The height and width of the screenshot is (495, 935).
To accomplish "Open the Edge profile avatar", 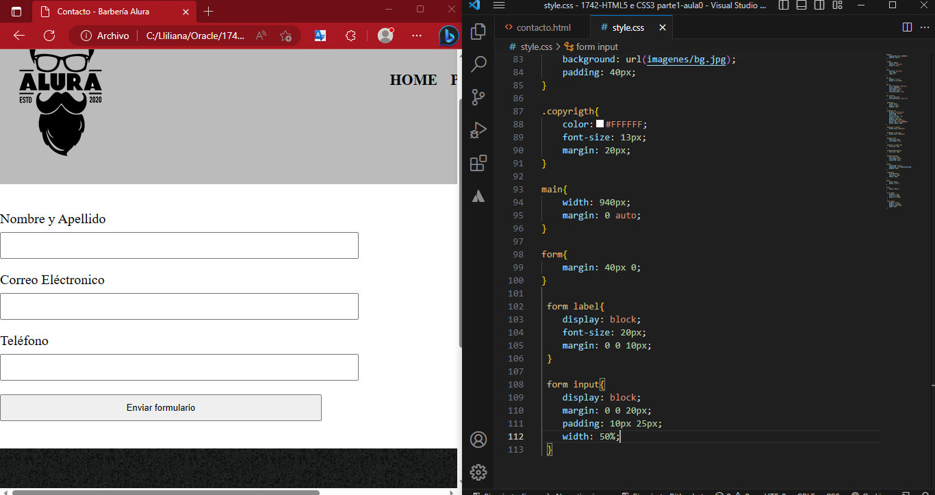I will (x=386, y=36).
